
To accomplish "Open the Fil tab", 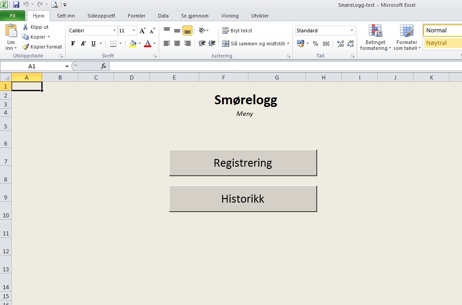I will [x=13, y=16].
